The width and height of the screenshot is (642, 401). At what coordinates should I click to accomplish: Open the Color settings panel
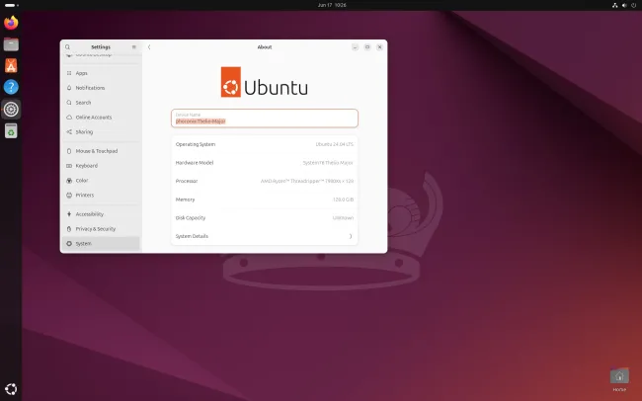point(82,181)
